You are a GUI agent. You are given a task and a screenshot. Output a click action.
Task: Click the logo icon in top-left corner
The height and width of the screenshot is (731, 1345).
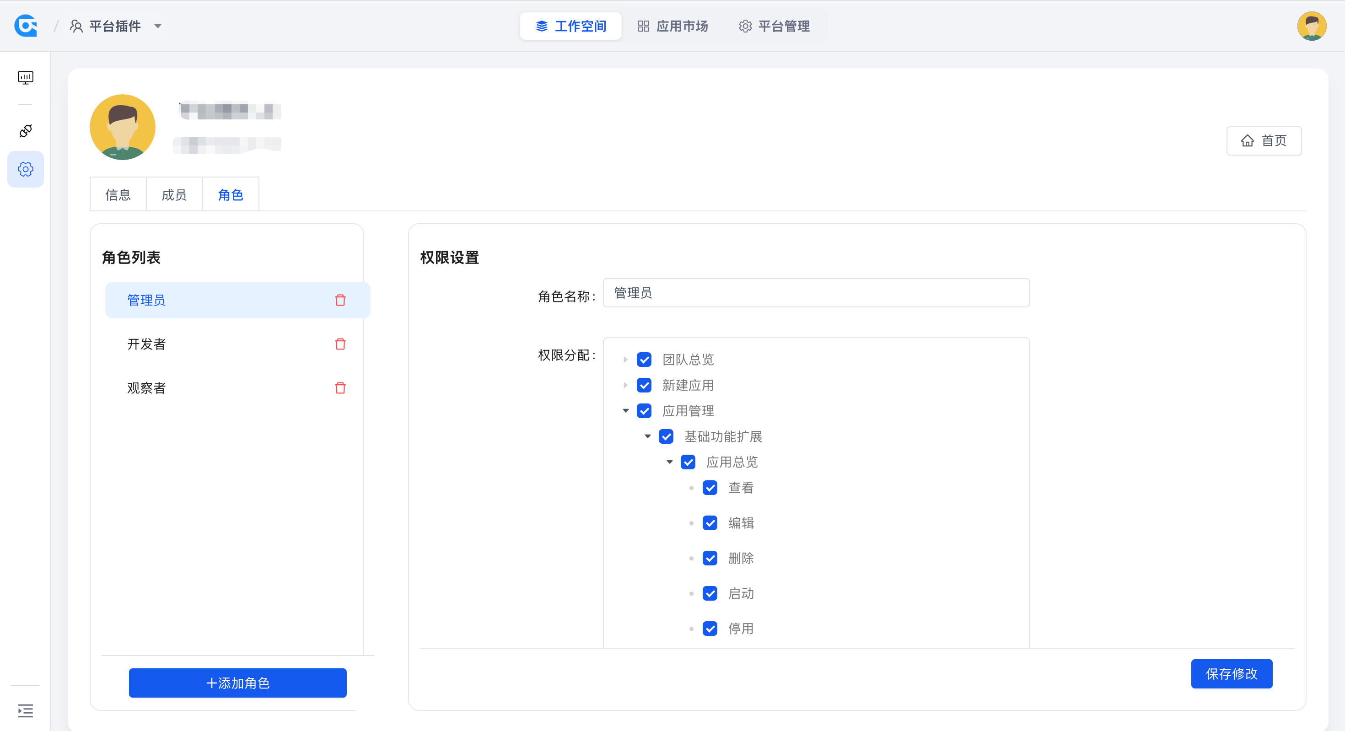click(26, 26)
